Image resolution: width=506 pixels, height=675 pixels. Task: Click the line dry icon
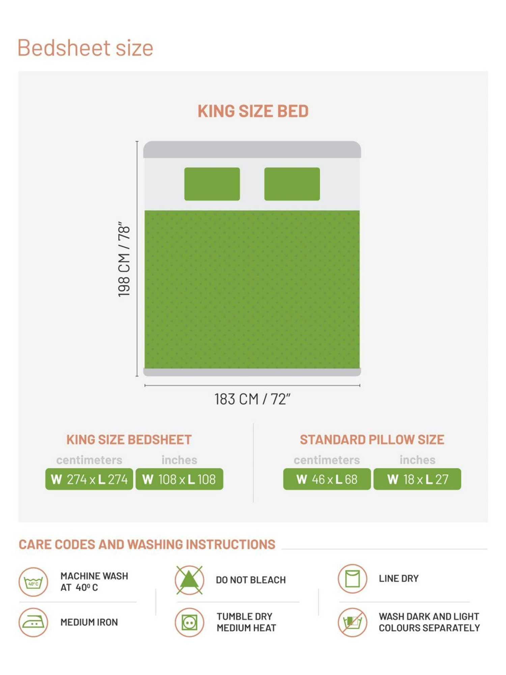coord(352,578)
